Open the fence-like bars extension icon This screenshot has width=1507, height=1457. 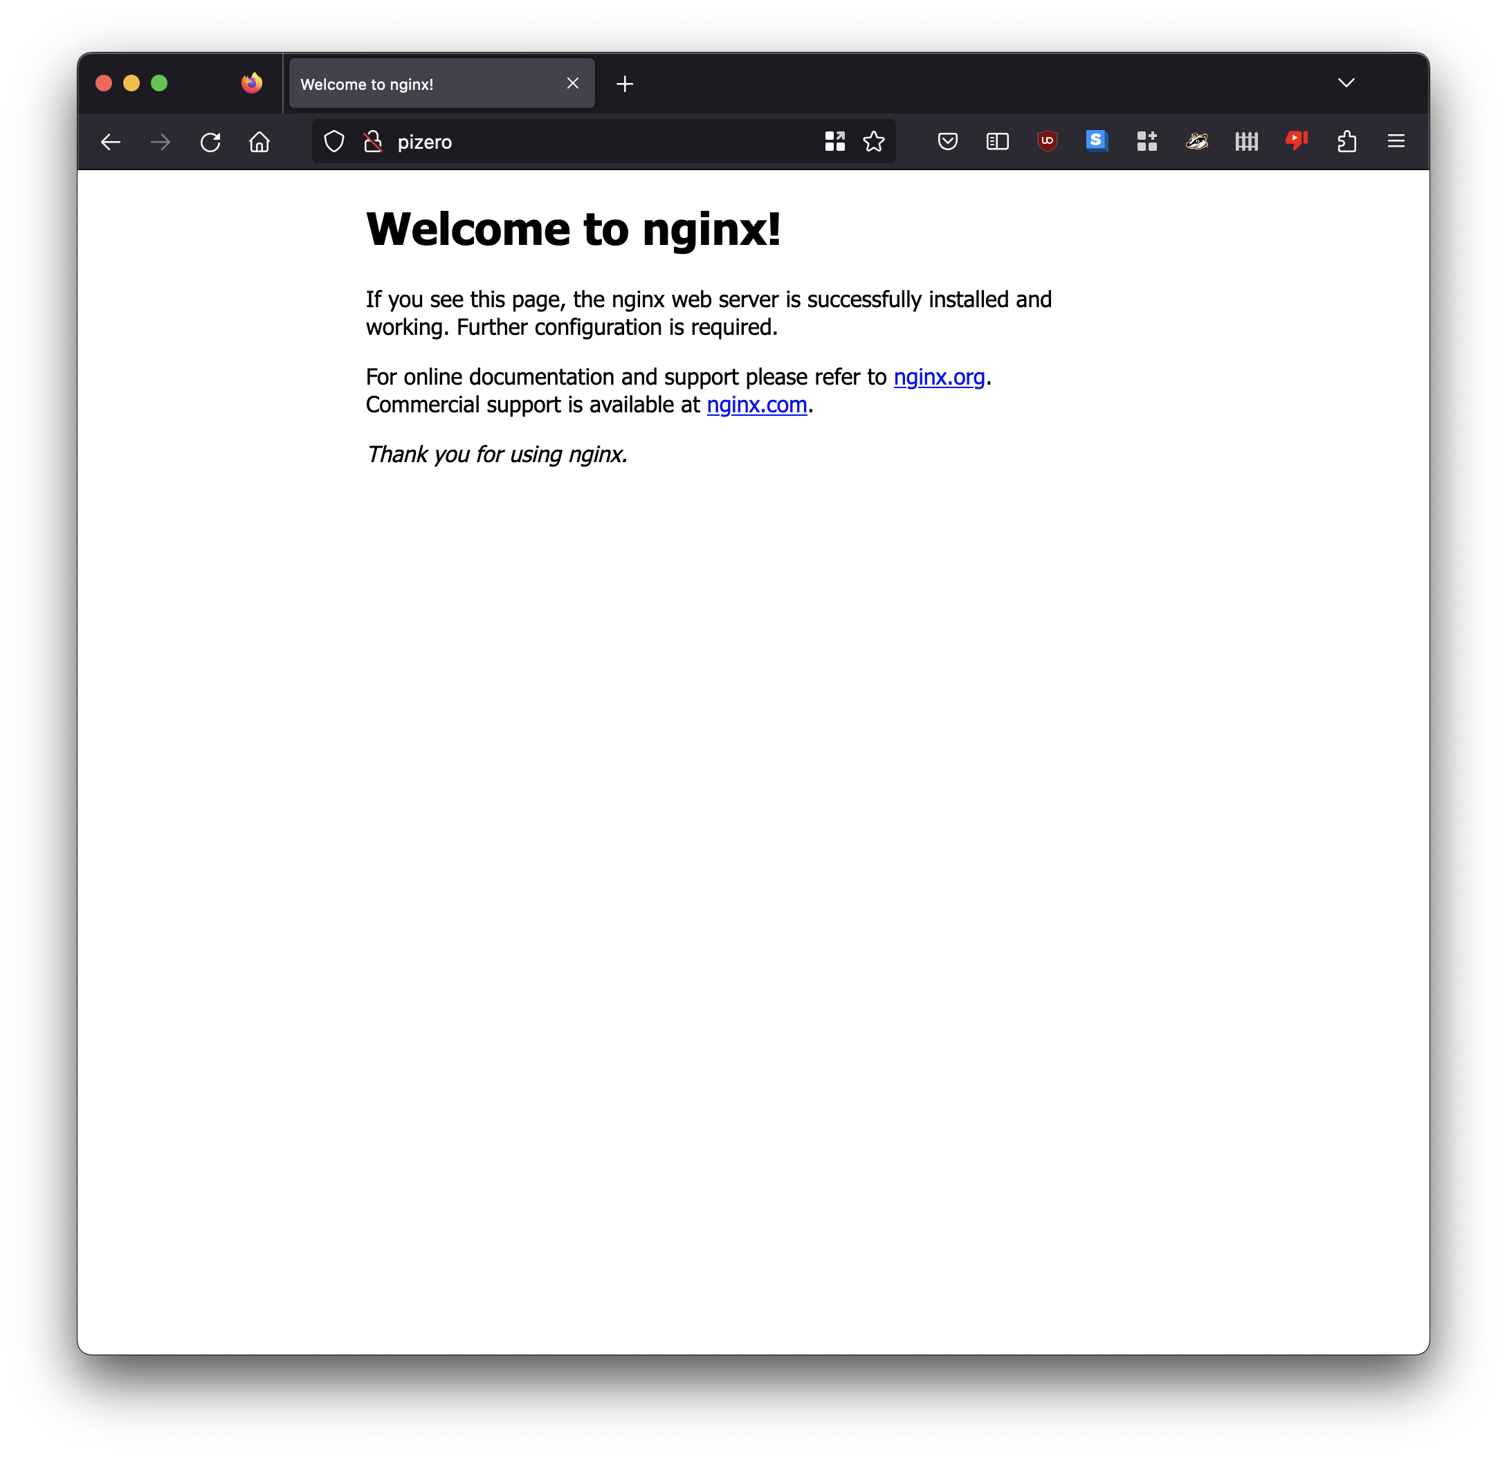click(x=1246, y=141)
